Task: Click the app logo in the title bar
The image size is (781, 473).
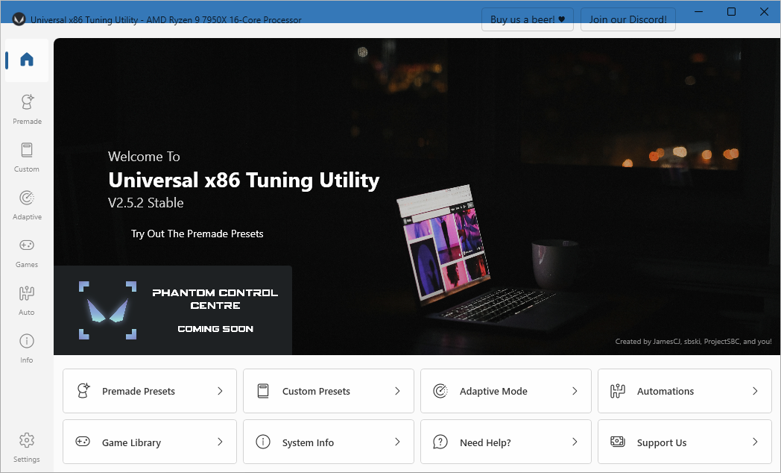Action: (19, 19)
